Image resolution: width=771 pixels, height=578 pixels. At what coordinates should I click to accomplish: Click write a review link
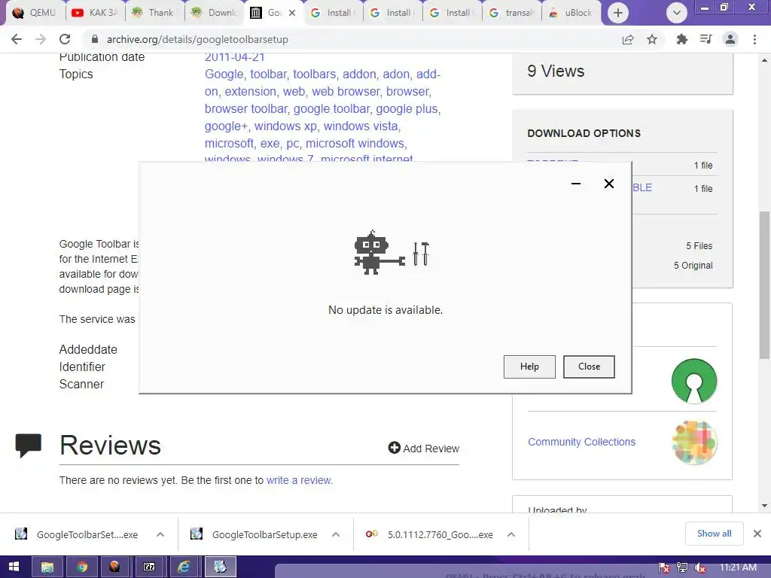pyautogui.click(x=299, y=480)
